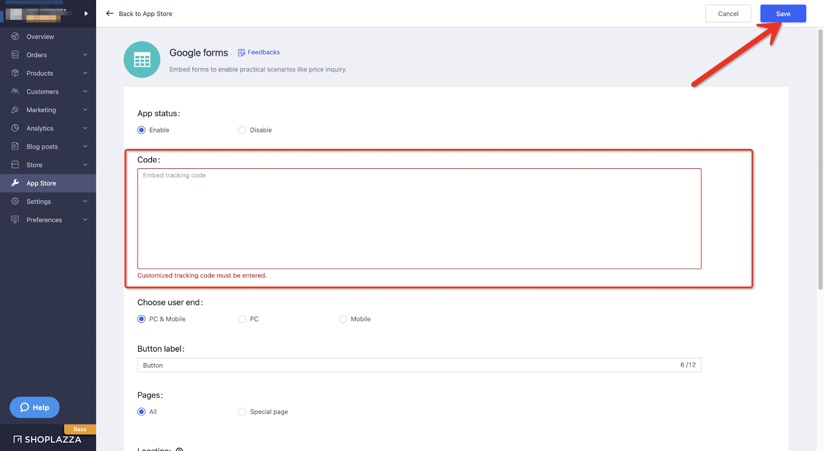
Task: Select Special page radio option
Action: tap(242, 411)
